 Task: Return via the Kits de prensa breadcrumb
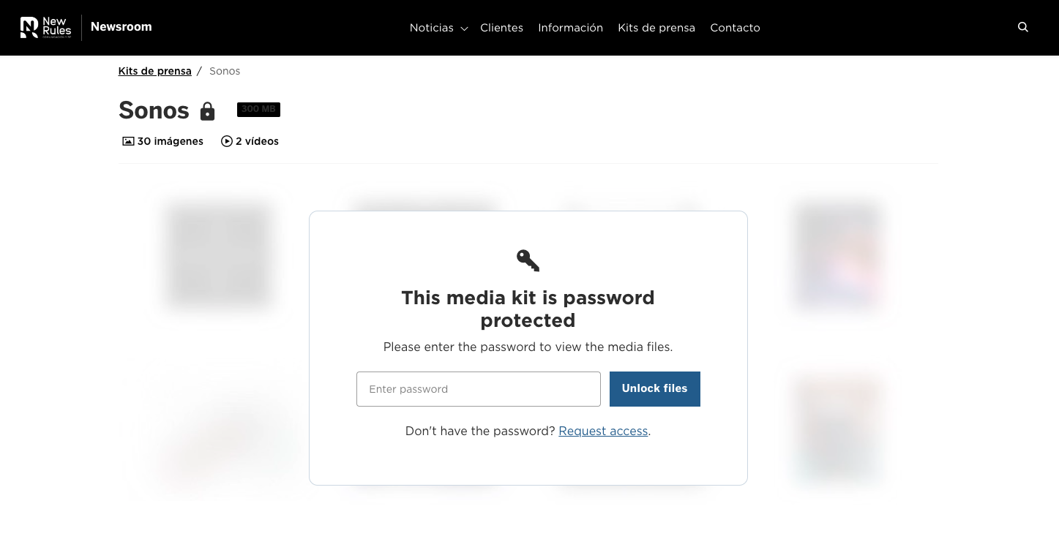[x=154, y=71]
